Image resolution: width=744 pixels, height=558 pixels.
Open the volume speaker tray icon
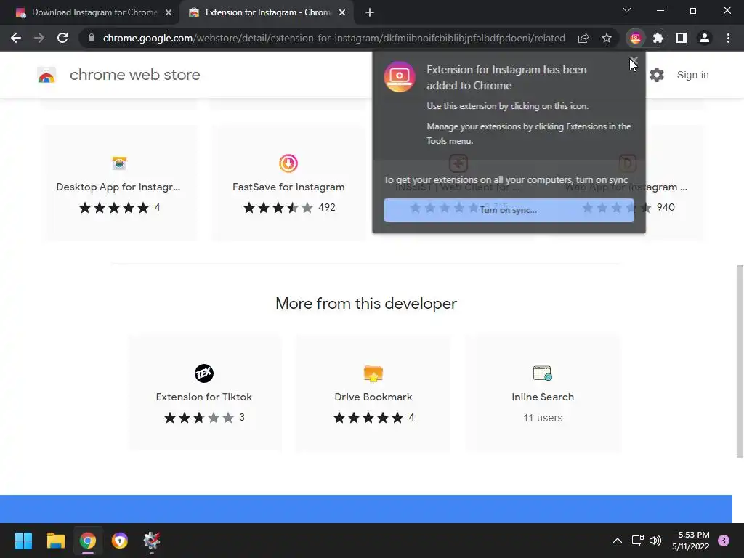pos(655,541)
